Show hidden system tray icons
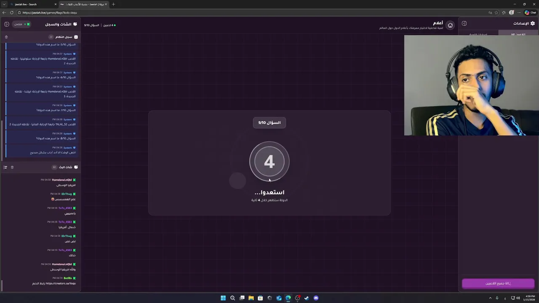 click(x=490, y=298)
